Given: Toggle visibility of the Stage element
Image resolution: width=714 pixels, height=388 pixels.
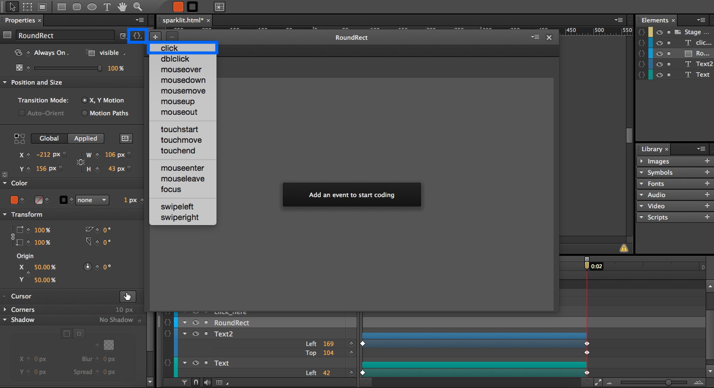Looking at the screenshot, I should (x=661, y=32).
